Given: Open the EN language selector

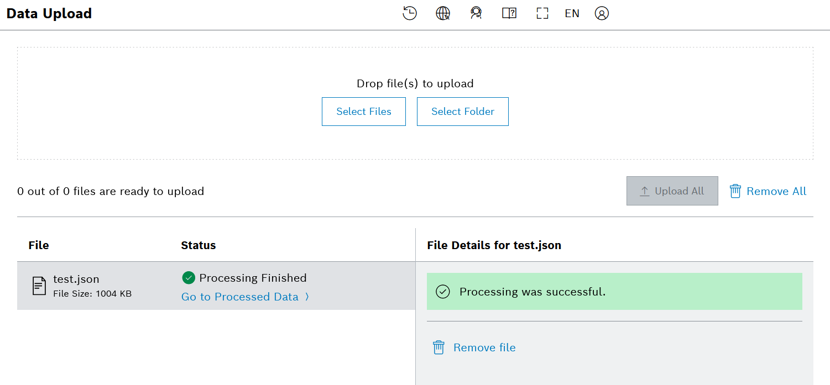Looking at the screenshot, I should pyautogui.click(x=572, y=13).
